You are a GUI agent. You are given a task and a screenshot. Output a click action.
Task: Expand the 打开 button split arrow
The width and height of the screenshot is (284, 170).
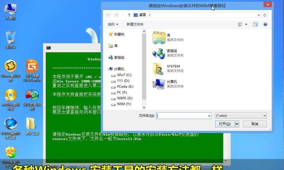pyautogui.click(x=237, y=124)
